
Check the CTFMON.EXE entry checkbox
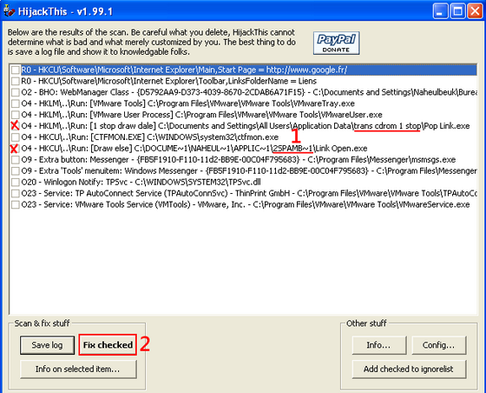tap(16, 137)
